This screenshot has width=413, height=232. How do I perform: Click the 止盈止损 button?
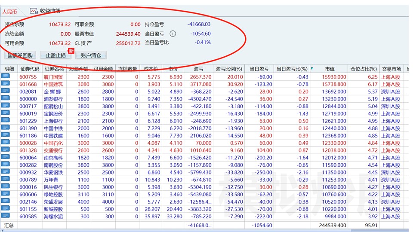pyautogui.click(x=55, y=55)
